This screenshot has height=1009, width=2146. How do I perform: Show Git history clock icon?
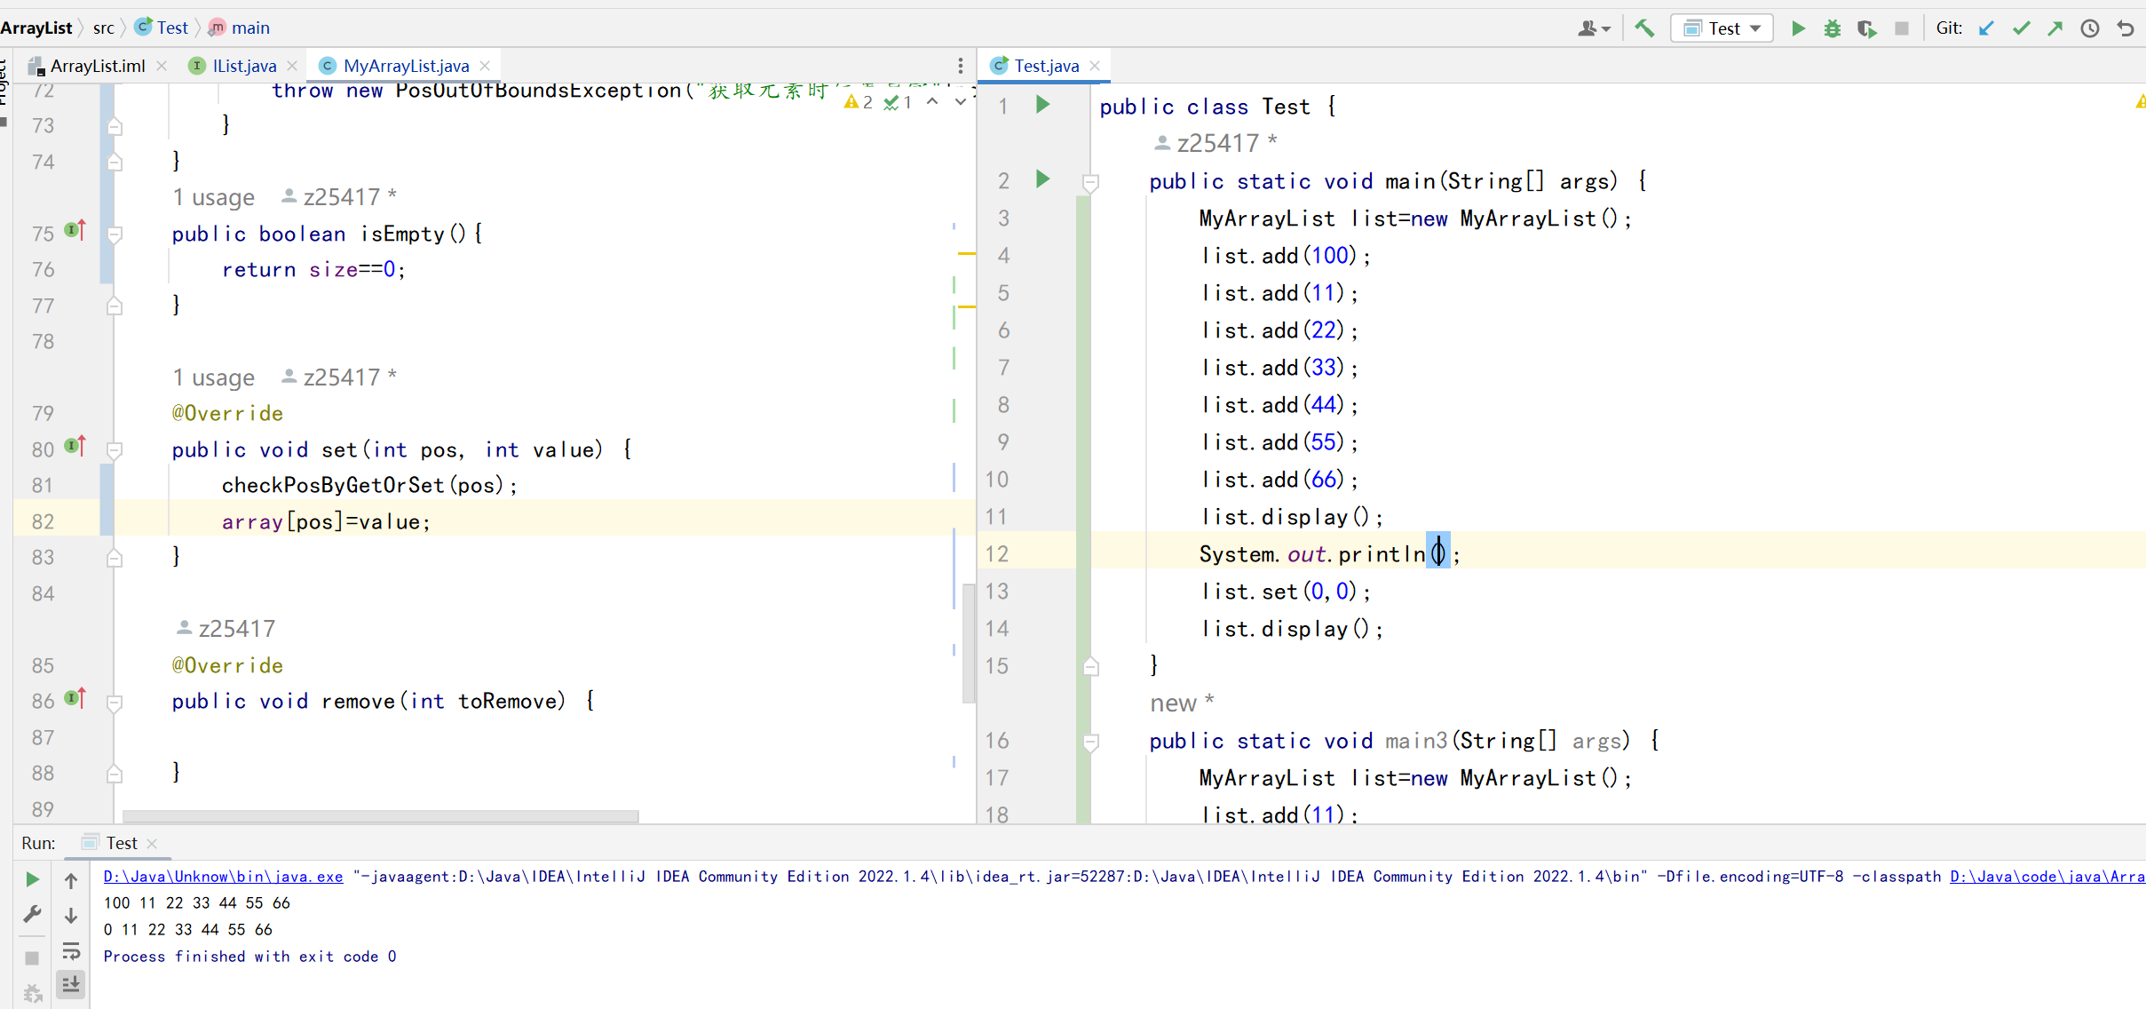pyautogui.click(x=2090, y=28)
